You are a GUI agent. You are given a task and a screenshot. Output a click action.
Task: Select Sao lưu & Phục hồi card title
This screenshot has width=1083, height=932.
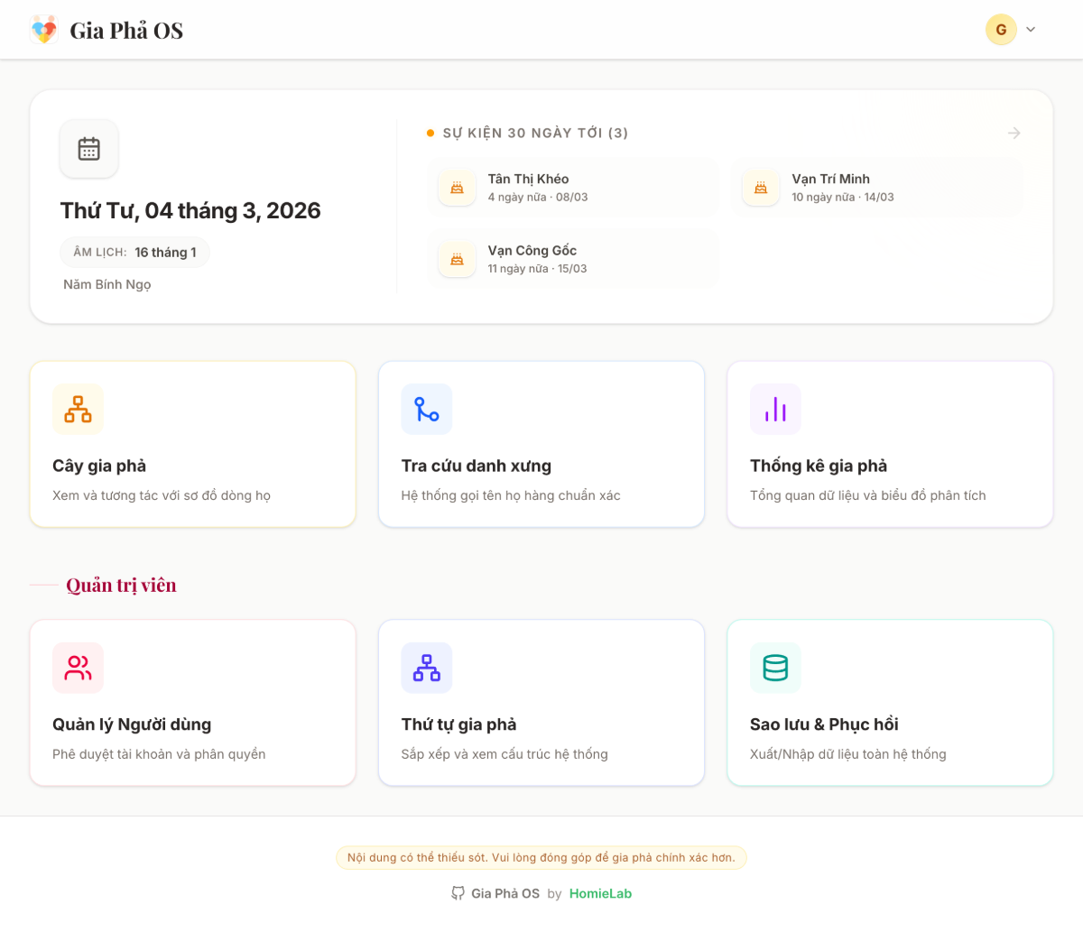(823, 724)
